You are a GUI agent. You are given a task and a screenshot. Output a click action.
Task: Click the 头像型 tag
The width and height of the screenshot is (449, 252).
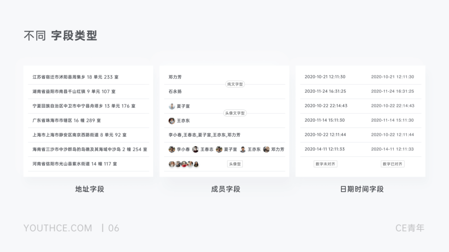[235, 164]
